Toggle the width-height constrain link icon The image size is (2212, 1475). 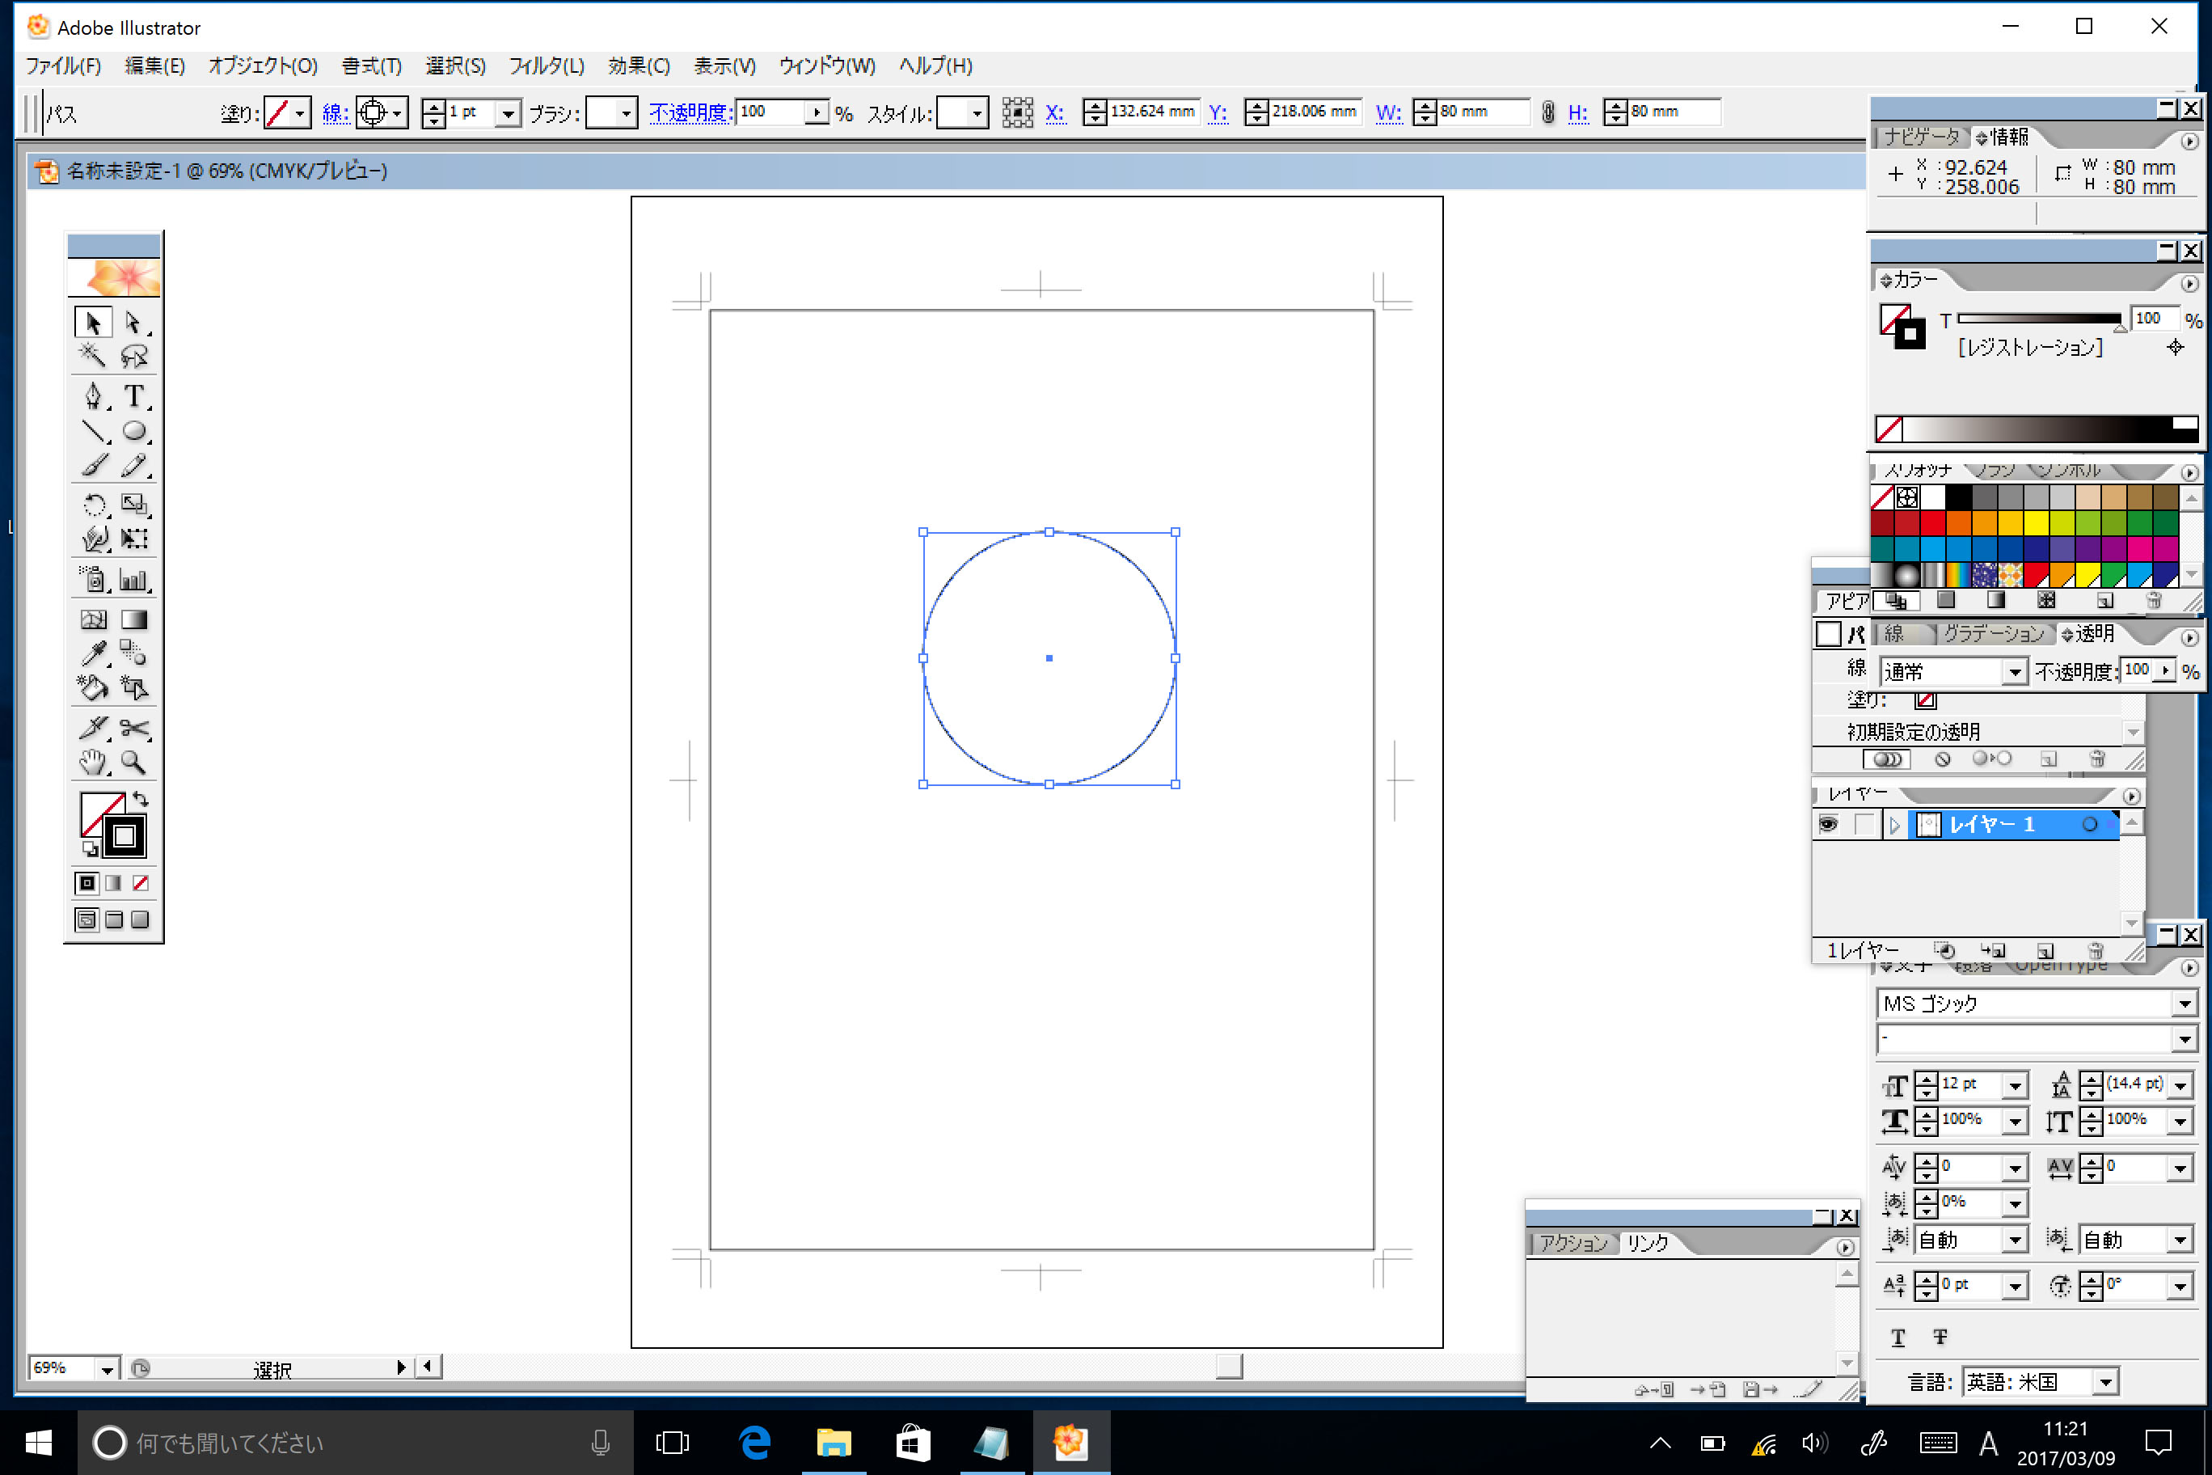point(1548,113)
